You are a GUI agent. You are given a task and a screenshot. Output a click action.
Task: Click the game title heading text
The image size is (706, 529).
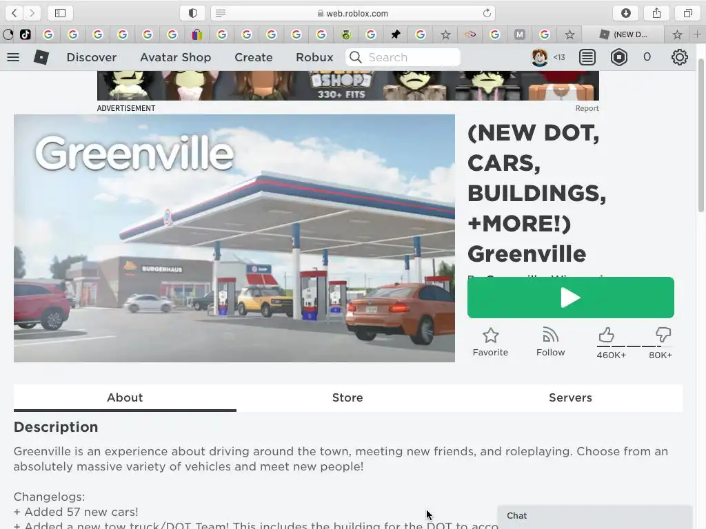tap(536, 194)
